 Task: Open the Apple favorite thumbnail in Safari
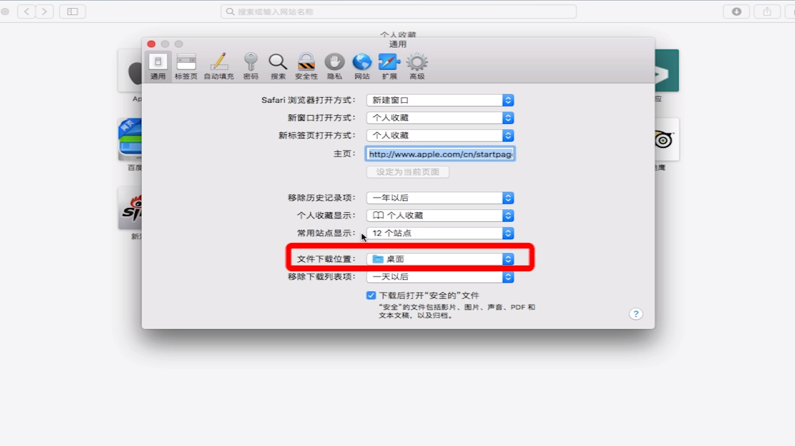pyautogui.click(x=130, y=70)
